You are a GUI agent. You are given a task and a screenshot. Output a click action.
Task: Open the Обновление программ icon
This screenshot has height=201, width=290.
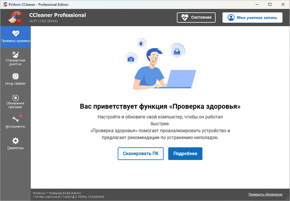[x=16, y=98]
